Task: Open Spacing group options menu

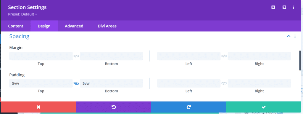Action: [295, 36]
